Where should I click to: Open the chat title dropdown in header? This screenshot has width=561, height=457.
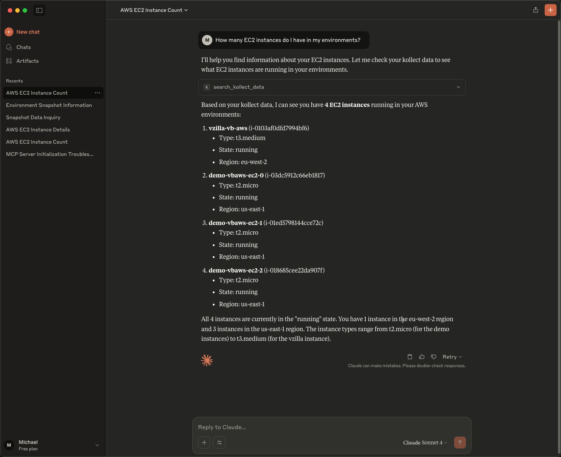pos(154,10)
